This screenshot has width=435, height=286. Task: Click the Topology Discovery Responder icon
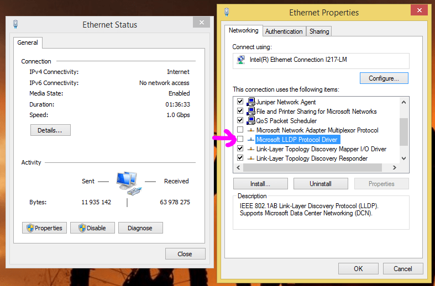click(x=251, y=158)
